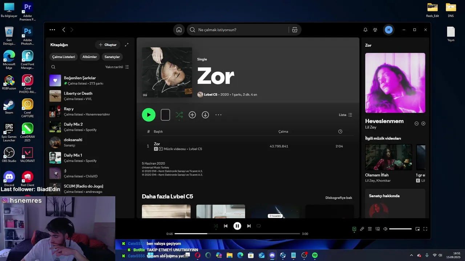Click the Heveslenmem cover in right panel
Screen dimensions: 465x261
point(395,83)
